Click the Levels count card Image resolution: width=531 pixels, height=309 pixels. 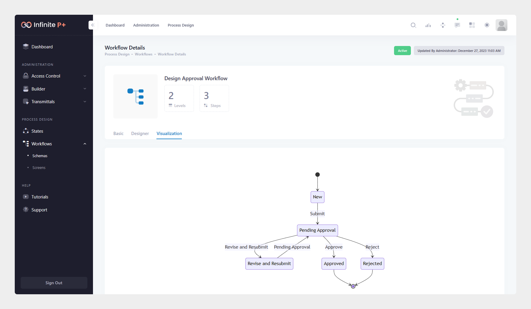(179, 98)
